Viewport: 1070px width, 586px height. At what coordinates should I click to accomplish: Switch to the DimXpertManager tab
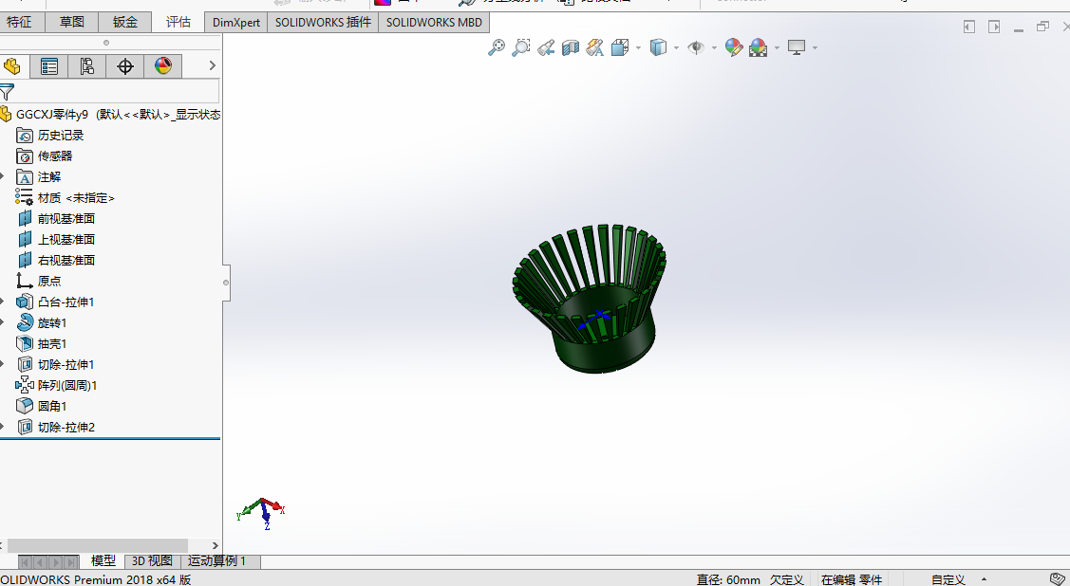[x=125, y=66]
